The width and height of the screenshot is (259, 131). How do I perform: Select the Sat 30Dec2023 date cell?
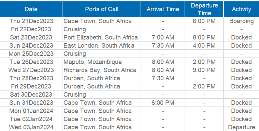point(31,95)
